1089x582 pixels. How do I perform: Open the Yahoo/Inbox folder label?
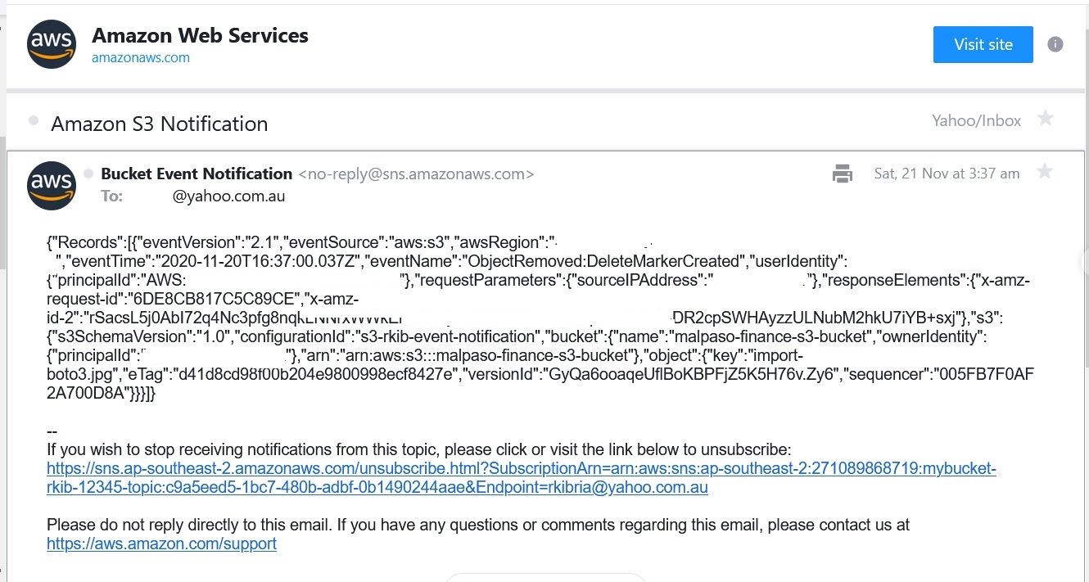pos(976,121)
